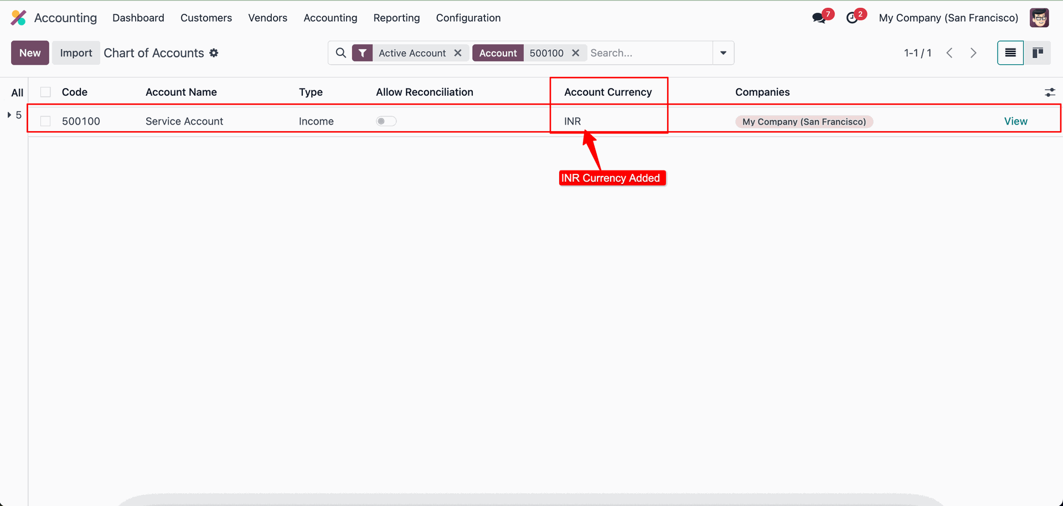Click the Service Account name cell
The image size is (1063, 506).
pyautogui.click(x=184, y=121)
